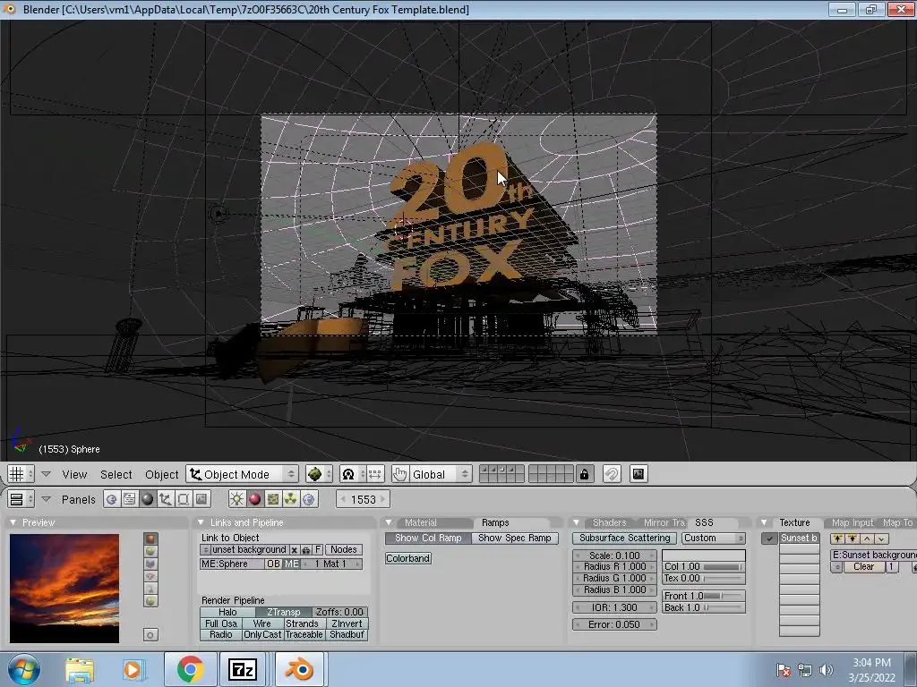Click the pivot point icon
The image size is (917, 687).
(x=353, y=474)
